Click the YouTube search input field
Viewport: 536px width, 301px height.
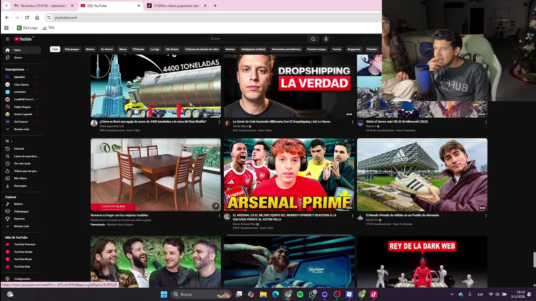pos(258,39)
